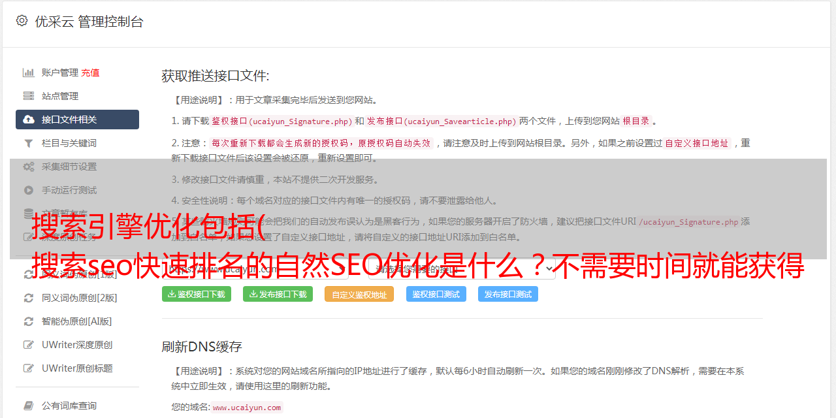Click the gears icon beside 采集细节设置
This screenshot has width=836, height=418.
pyautogui.click(x=29, y=167)
